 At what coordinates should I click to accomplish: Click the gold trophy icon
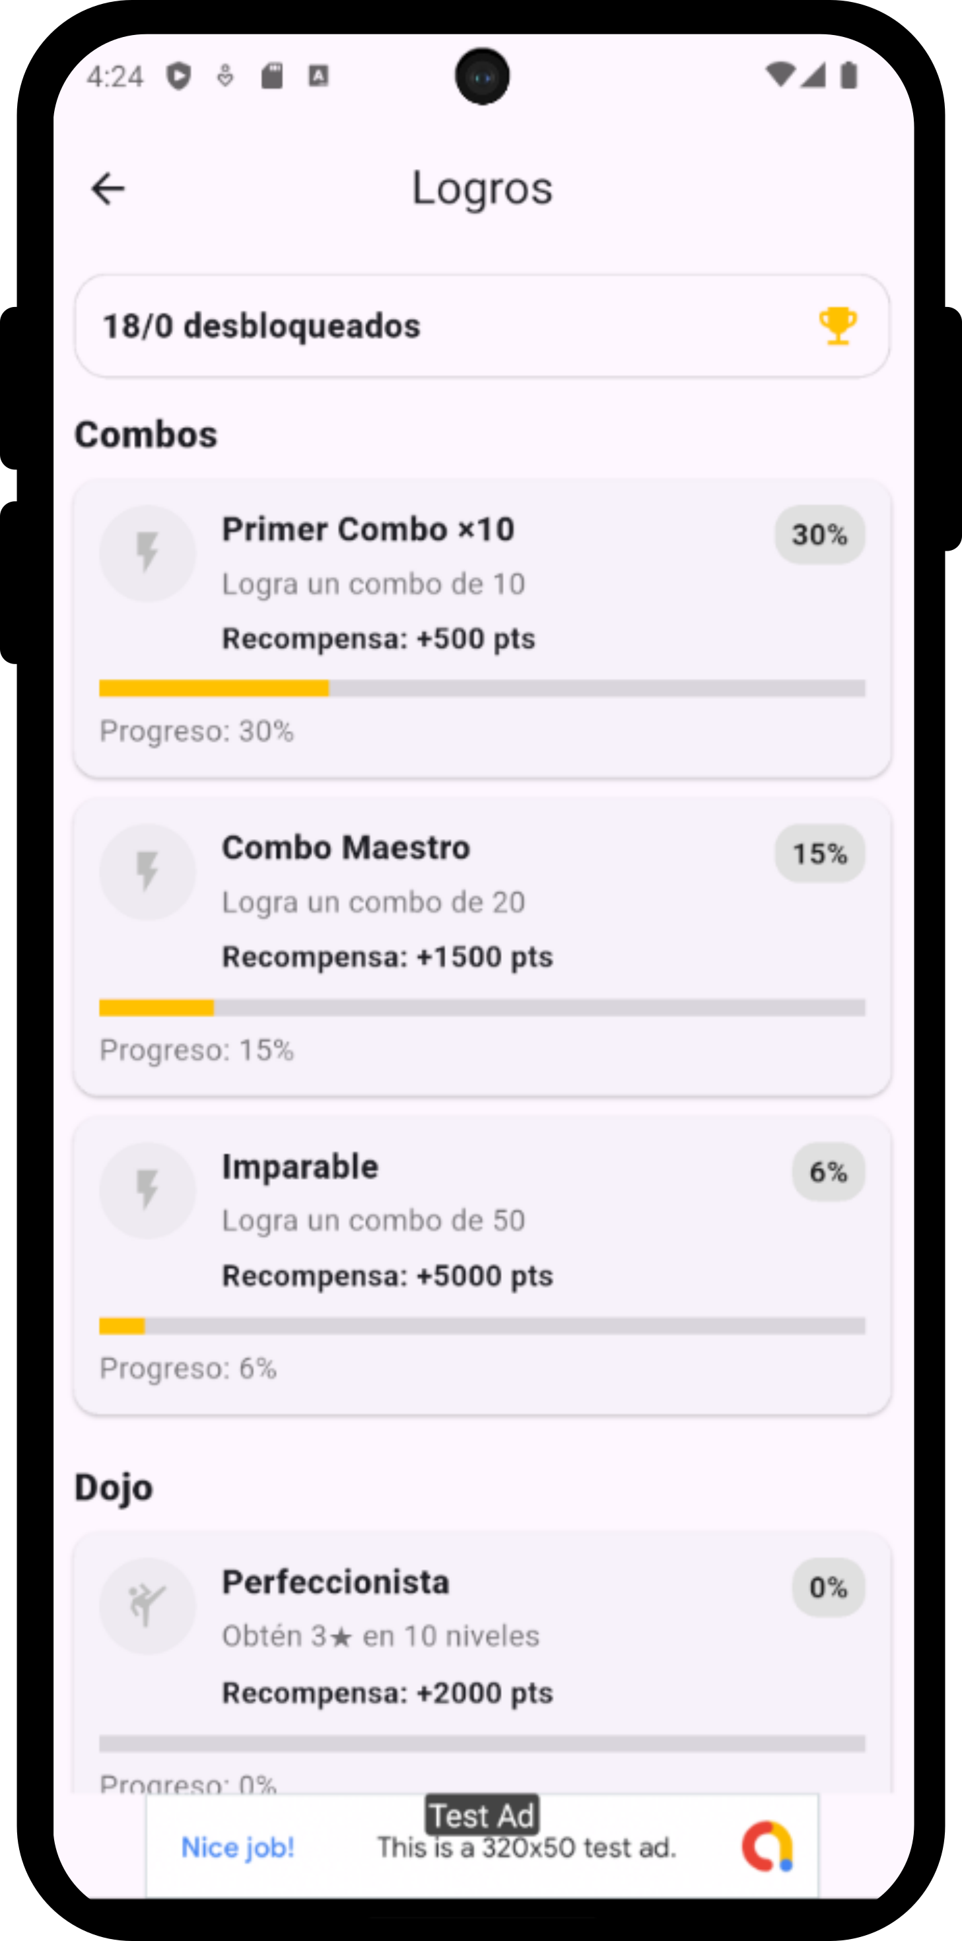[x=837, y=326]
